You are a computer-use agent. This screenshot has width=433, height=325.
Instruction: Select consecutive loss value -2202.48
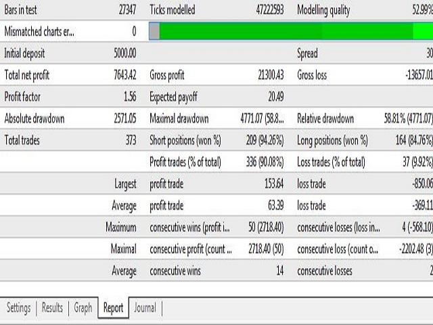point(416,249)
